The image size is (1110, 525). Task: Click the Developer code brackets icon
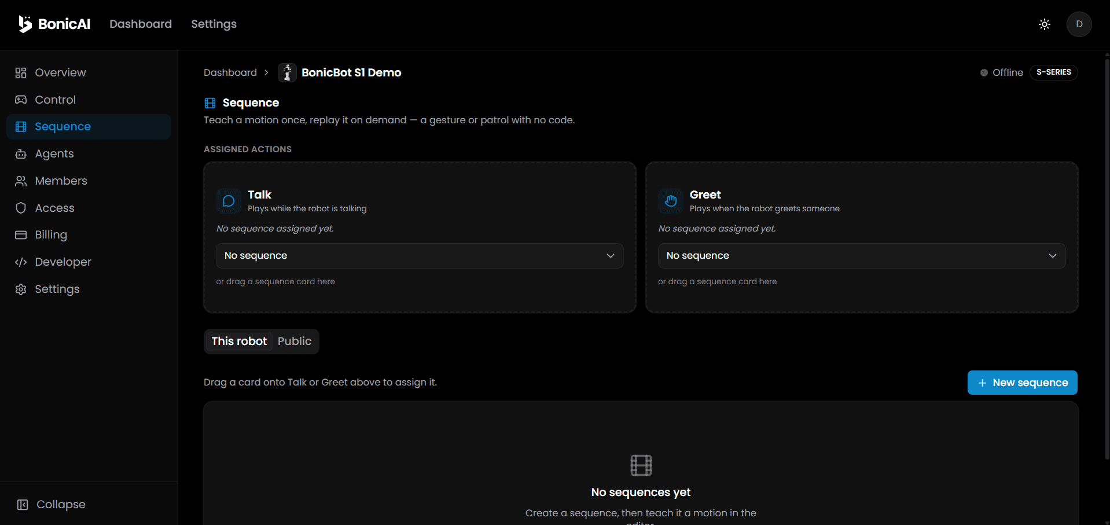[x=21, y=262]
